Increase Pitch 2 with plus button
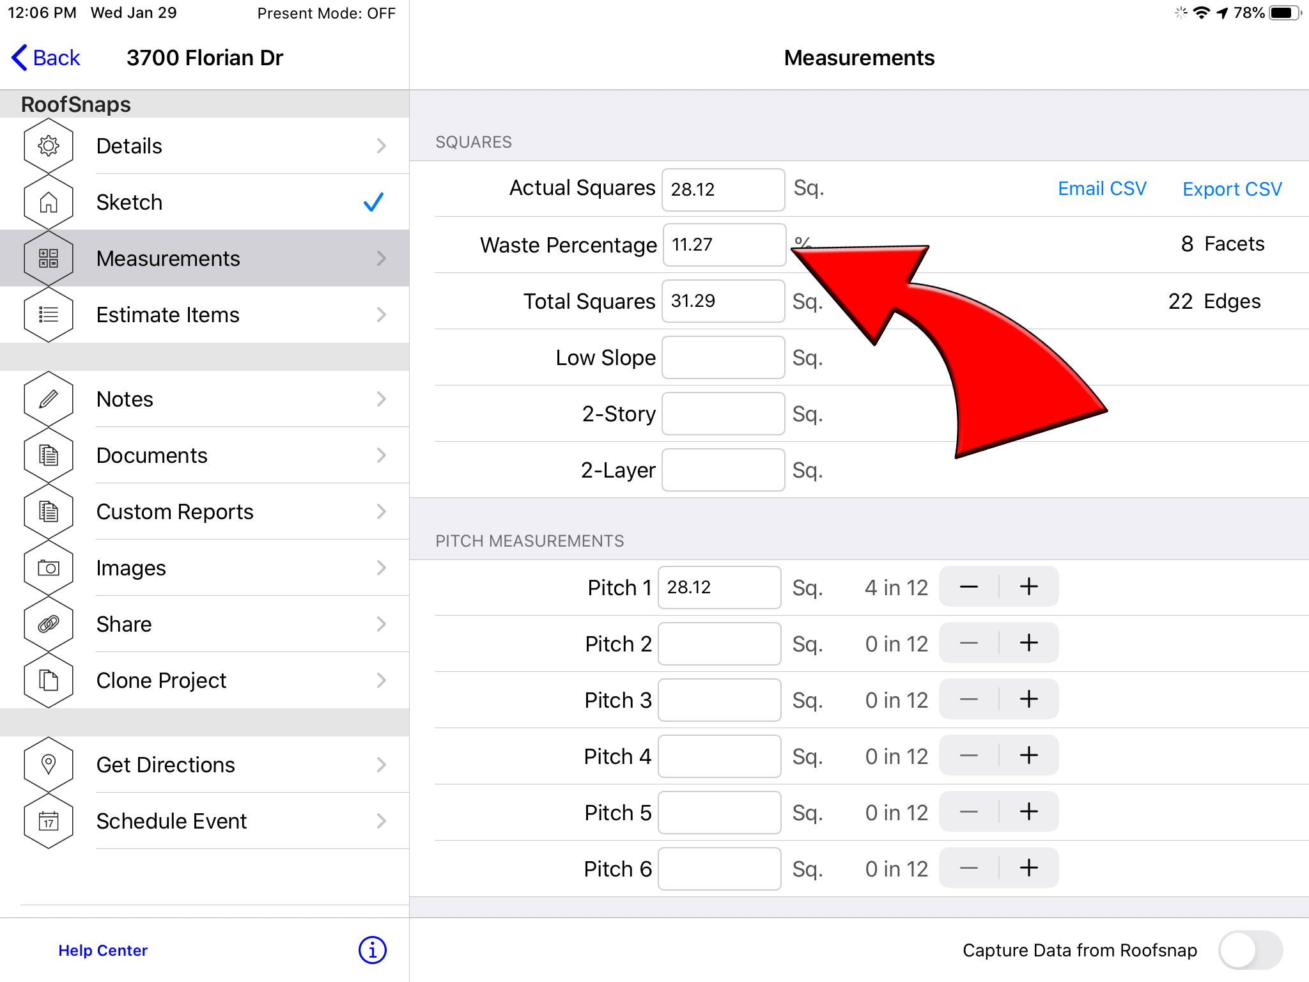 click(x=1028, y=643)
